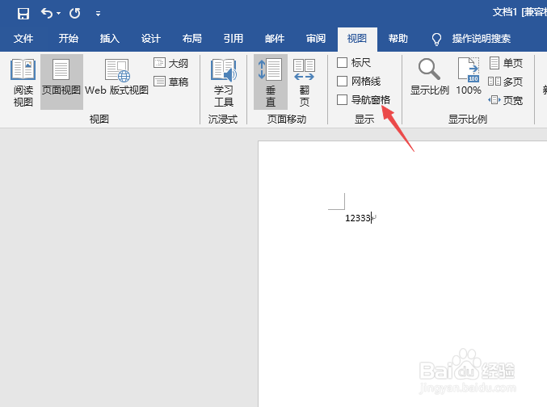Image resolution: width=547 pixels, height=407 pixels.
Task: Switch to the 布局 ribbon tab
Action: pos(191,39)
